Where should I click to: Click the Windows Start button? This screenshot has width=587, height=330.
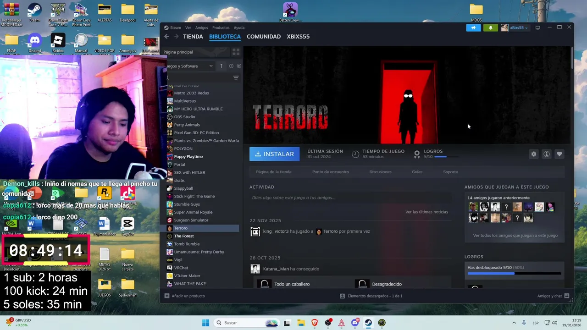point(205,323)
